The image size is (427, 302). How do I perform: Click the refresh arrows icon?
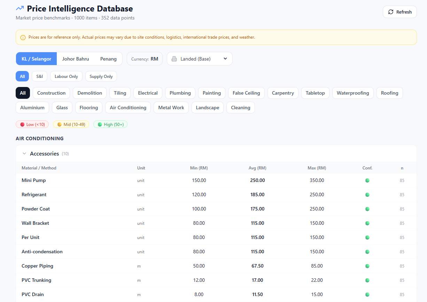391,12
